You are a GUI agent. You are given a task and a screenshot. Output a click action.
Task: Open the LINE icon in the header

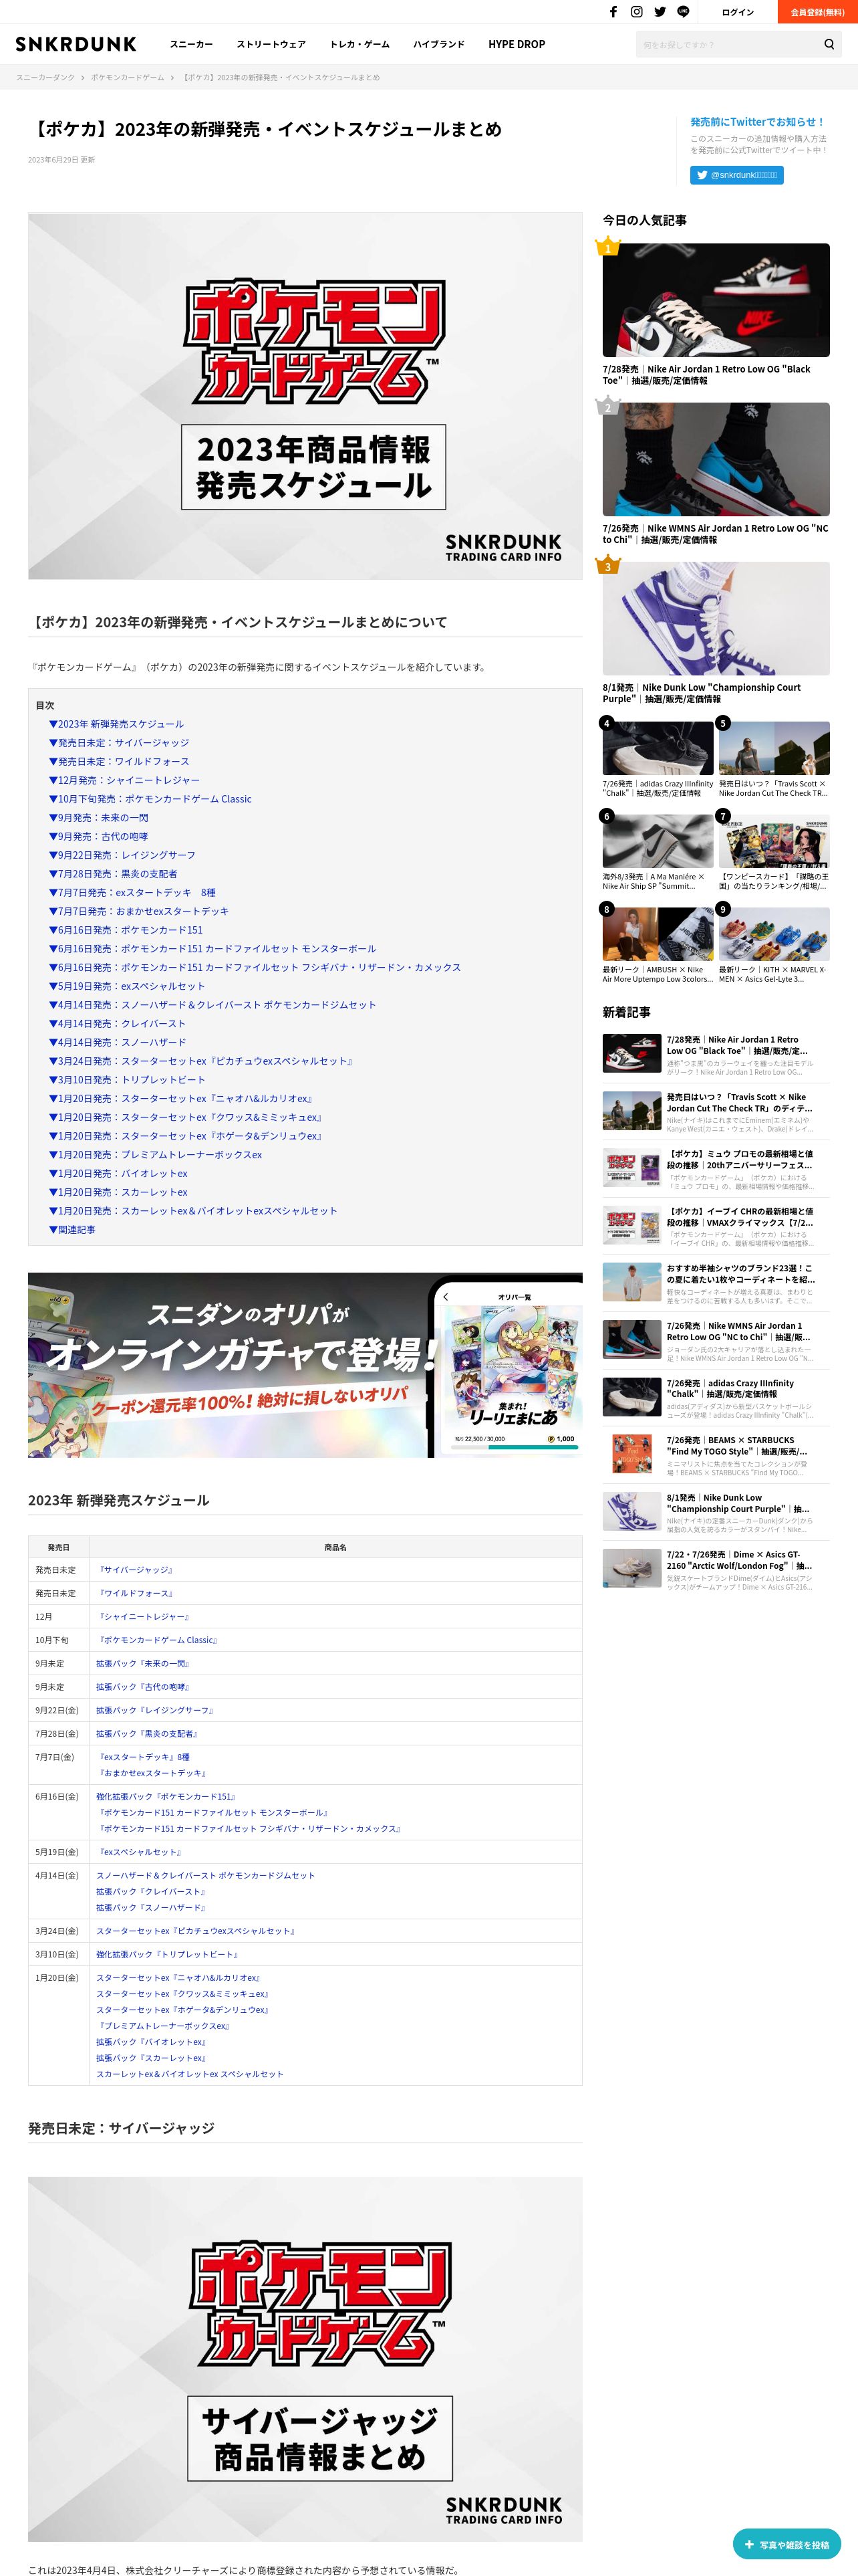[x=683, y=12]
